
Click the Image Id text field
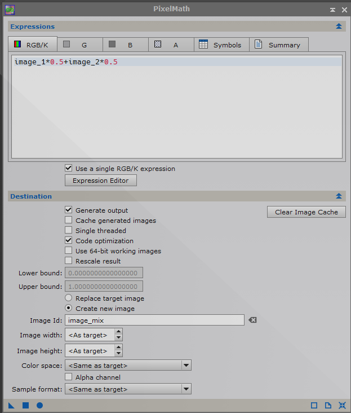pos(154,320)
